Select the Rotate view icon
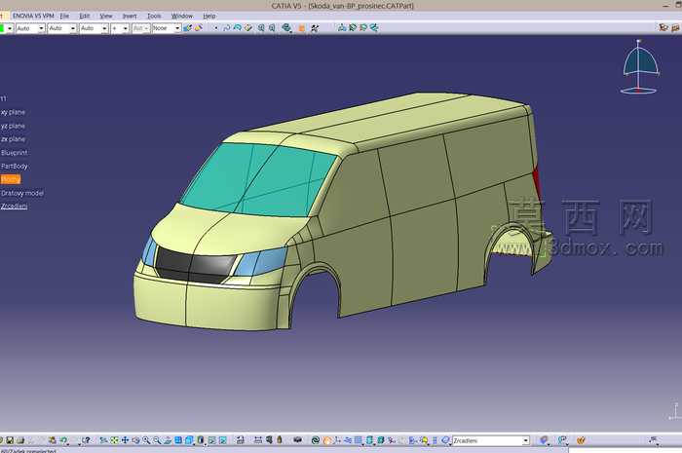 tap(135, 440)
